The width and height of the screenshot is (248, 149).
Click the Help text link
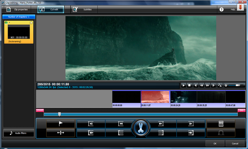(233, 9)
